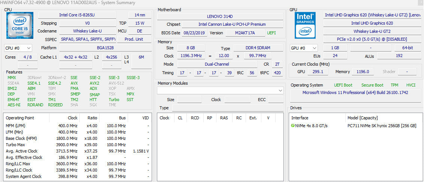Click the memory Mode Dual-Channel field
Image resolution: width=425 pixels, height=182 pixels.
217,64
